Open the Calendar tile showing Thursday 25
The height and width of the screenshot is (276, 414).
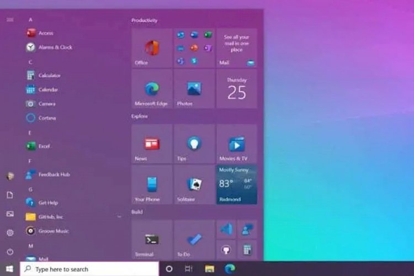[x=237, y=89]
